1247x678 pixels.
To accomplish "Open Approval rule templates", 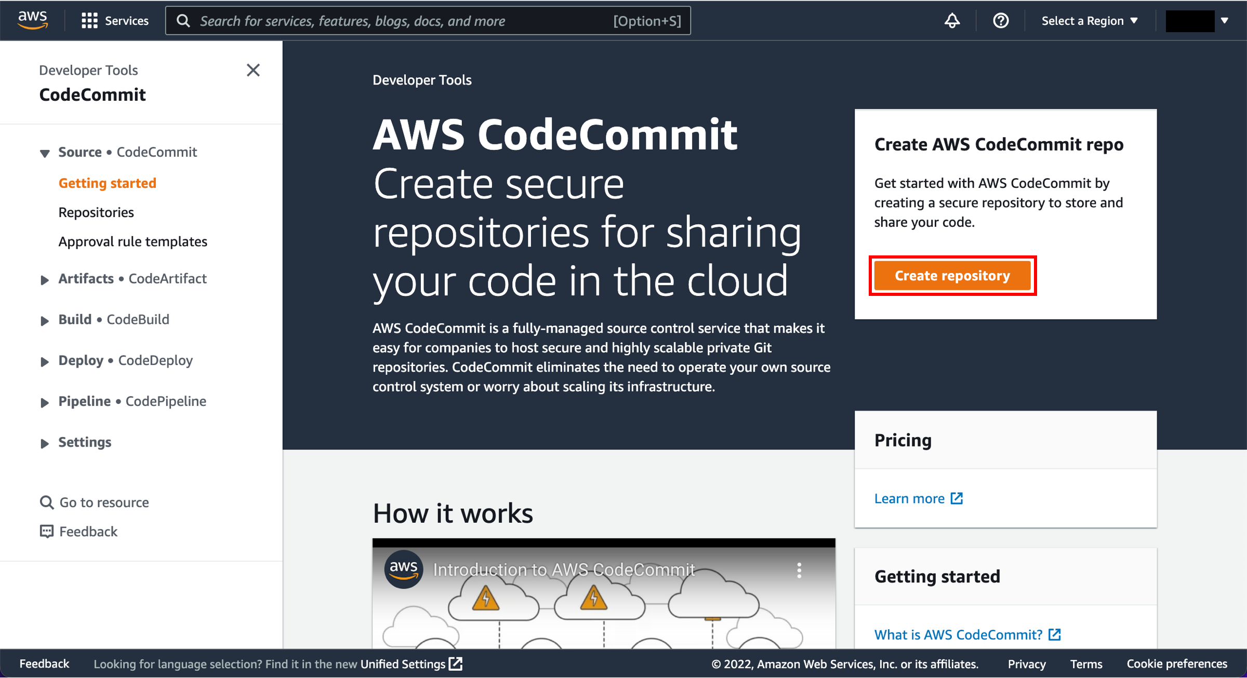I will (x=132, y=241).
